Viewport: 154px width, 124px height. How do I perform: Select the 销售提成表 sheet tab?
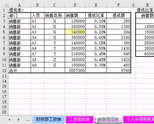tap(108, 119)
